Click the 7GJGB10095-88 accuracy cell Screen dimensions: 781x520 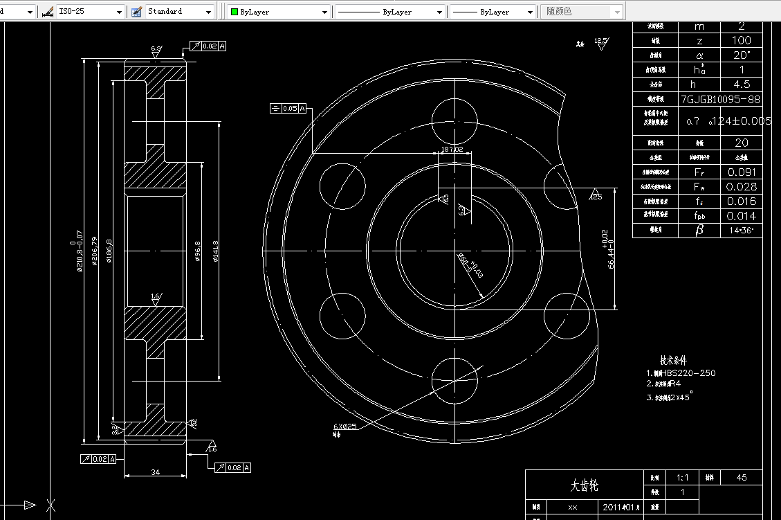pyautogui.click(x=721, y=99)
